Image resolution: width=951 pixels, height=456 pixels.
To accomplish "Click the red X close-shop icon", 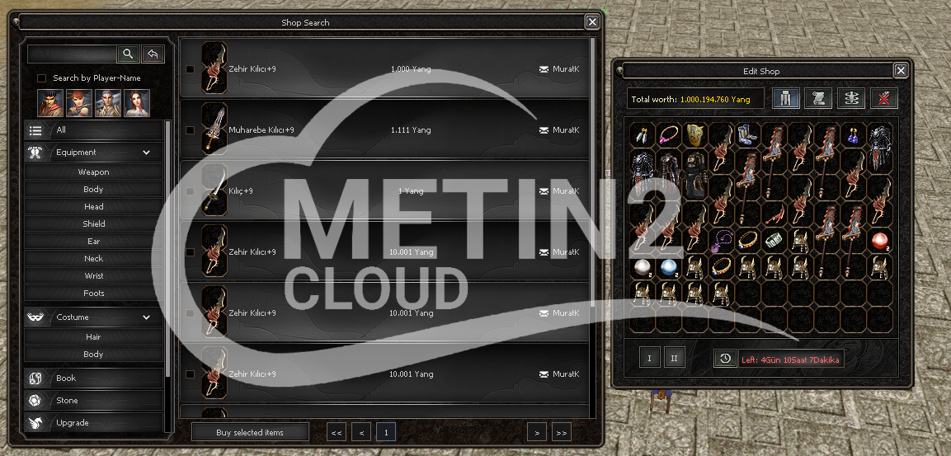I will (x=885, y=99).
